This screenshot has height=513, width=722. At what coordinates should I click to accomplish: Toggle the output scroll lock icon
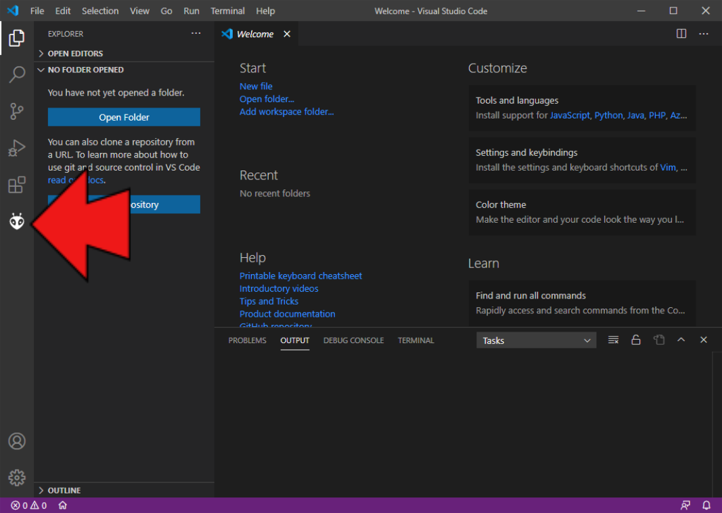[x=636, y=340]
